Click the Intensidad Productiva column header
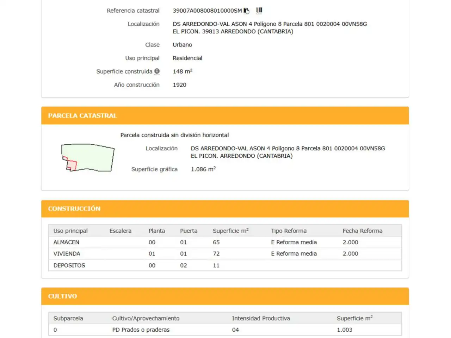 pyautogui.click(x=261, y=318)
